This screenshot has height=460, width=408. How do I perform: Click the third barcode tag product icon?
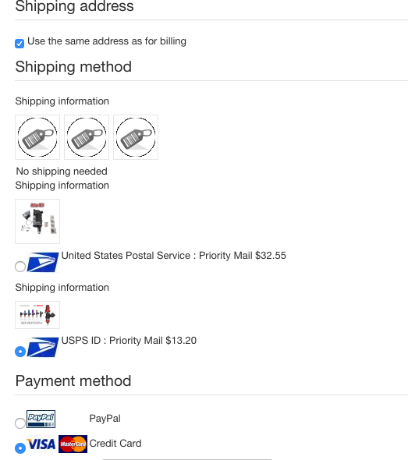click(x=136, y=137)
